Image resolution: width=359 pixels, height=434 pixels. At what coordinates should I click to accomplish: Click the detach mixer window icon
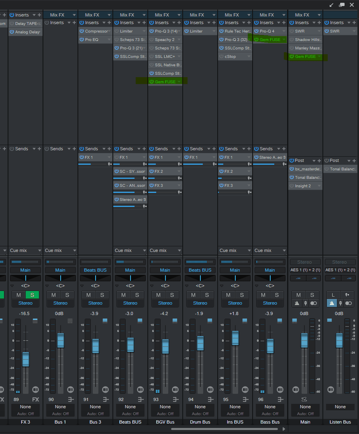click(342, 5)
